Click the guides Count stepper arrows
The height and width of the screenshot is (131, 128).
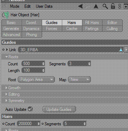pyautogui.click(x=43, y=64)
